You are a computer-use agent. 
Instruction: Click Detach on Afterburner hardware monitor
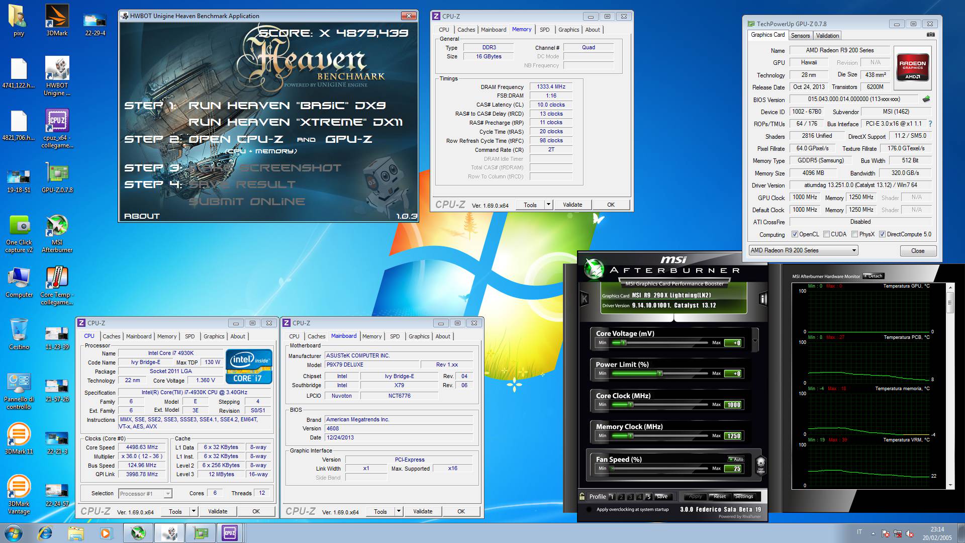(874, 276)
